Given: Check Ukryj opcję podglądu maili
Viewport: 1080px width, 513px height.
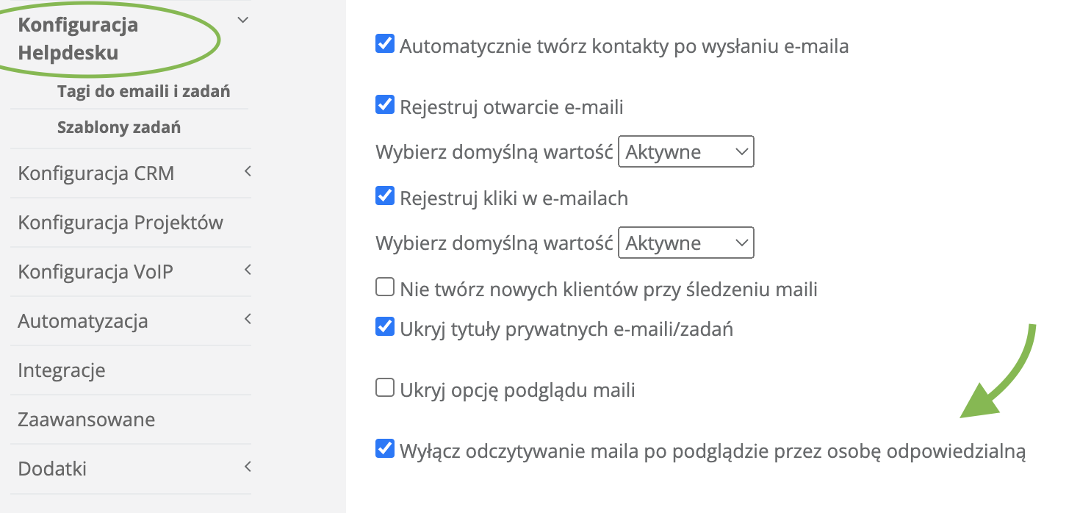Looking at the screenshot, I should coord(385,387).
